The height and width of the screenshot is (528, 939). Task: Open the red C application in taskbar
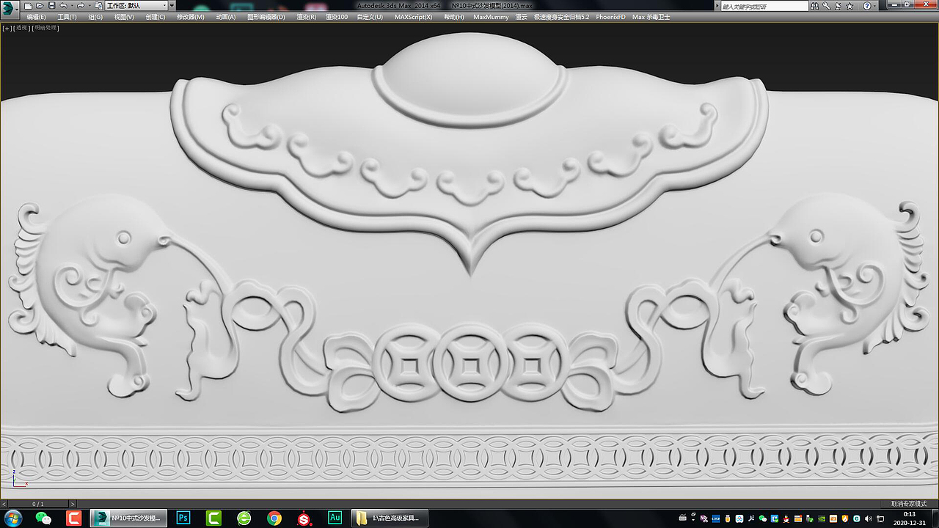point(73,518)
